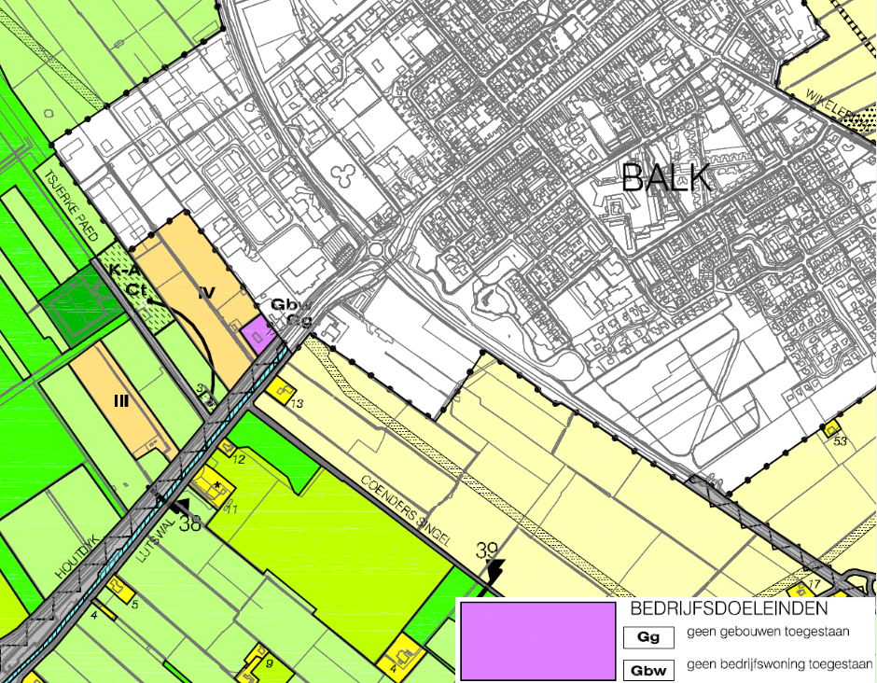Click the roundabout in the town road network
The width and height of the screenshot is (877, 683).
(x=376, y=248)
